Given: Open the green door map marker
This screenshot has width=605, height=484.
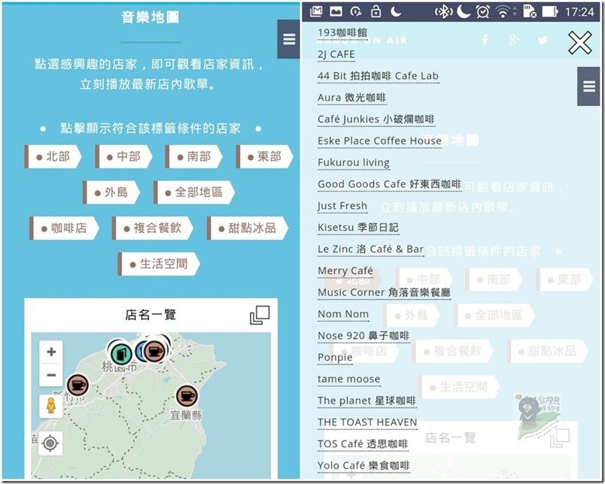Looking at the screenshot, I should [x=120, y=352].
